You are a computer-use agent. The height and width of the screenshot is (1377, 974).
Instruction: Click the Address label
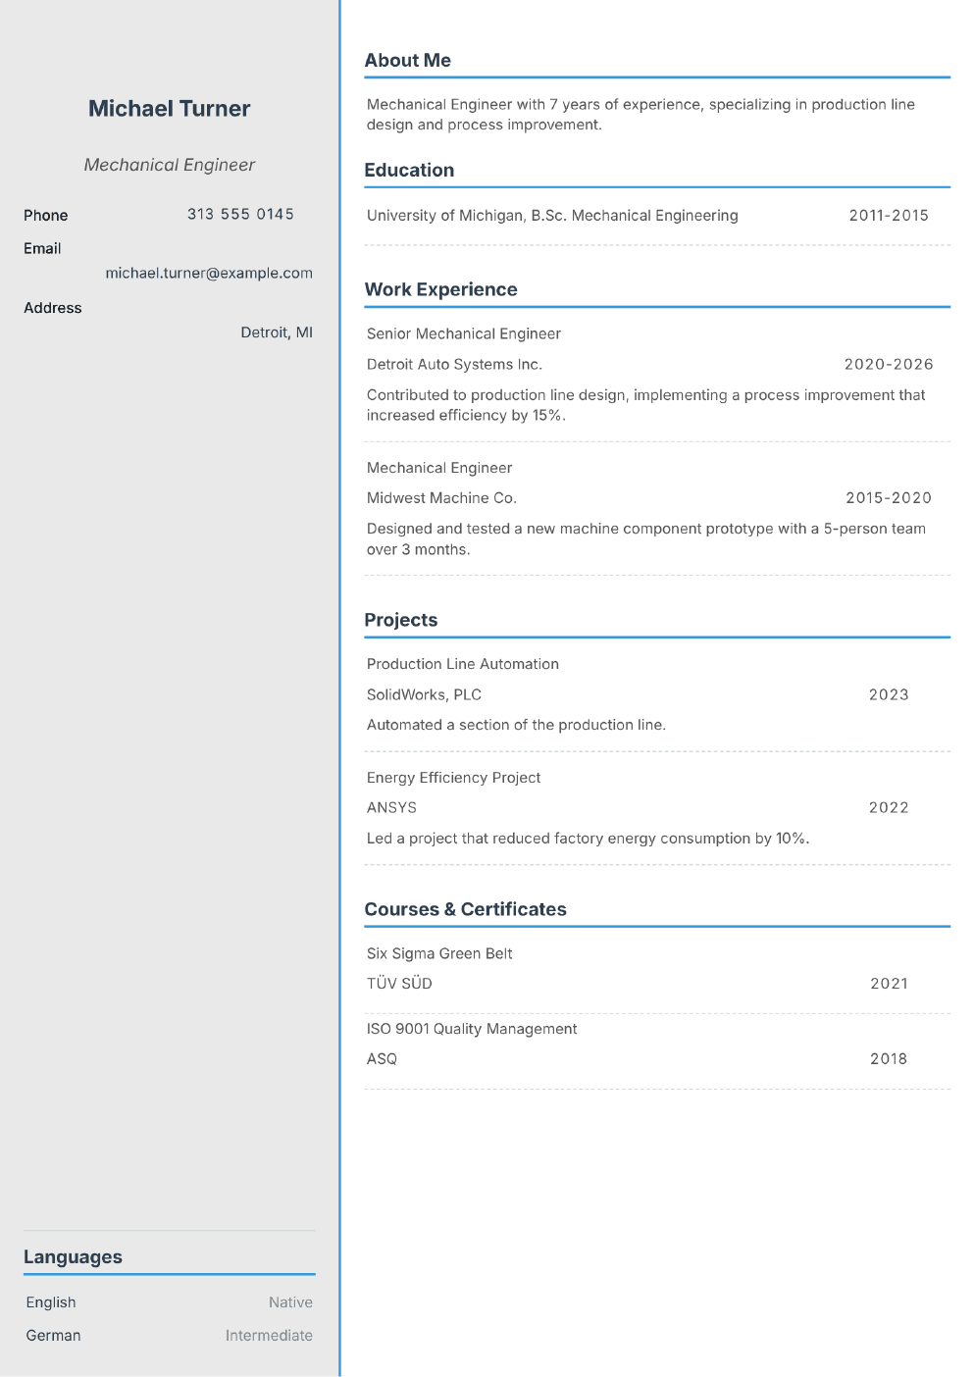pyautogui.click(x=53, y=308)
